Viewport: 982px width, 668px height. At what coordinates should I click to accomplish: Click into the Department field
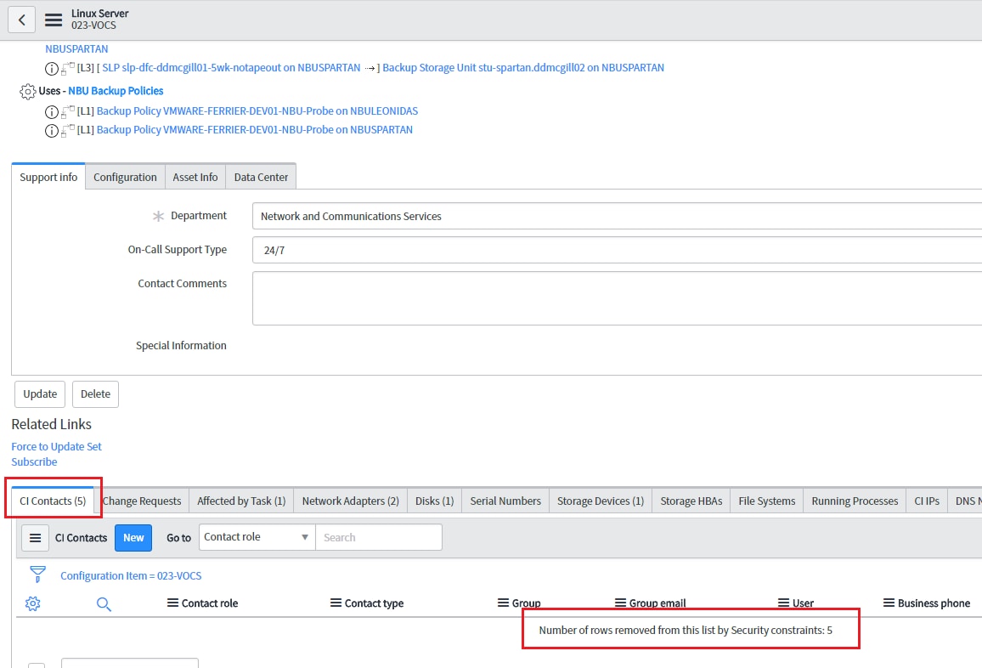617,216
